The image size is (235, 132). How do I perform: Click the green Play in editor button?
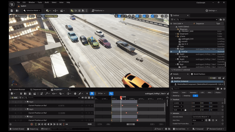[72, 11]
